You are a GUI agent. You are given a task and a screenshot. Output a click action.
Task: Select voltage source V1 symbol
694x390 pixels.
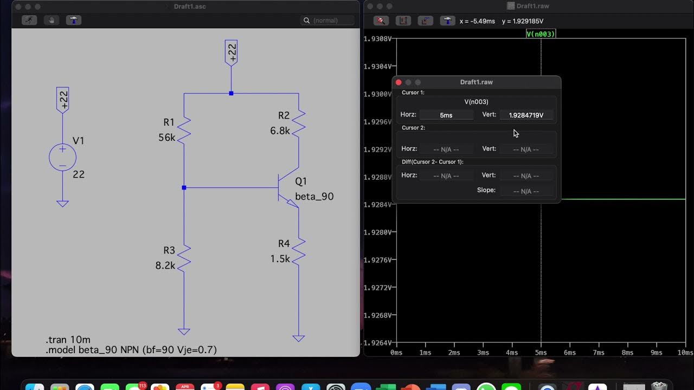click(x=62, y=158)
